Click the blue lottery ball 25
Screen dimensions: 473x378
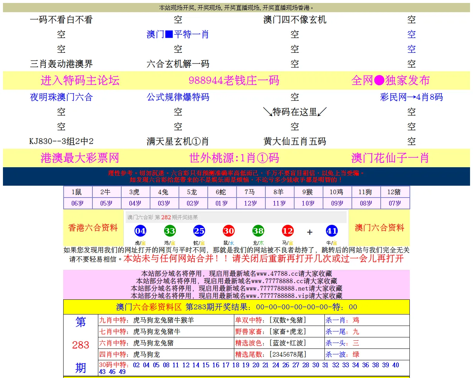coord(199,231)
